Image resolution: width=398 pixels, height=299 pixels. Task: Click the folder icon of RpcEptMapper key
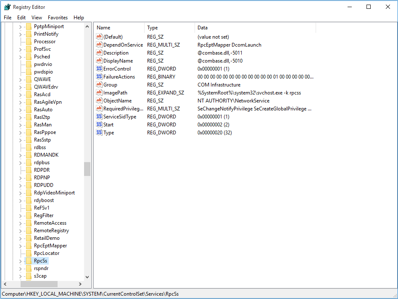coord(29,246)
